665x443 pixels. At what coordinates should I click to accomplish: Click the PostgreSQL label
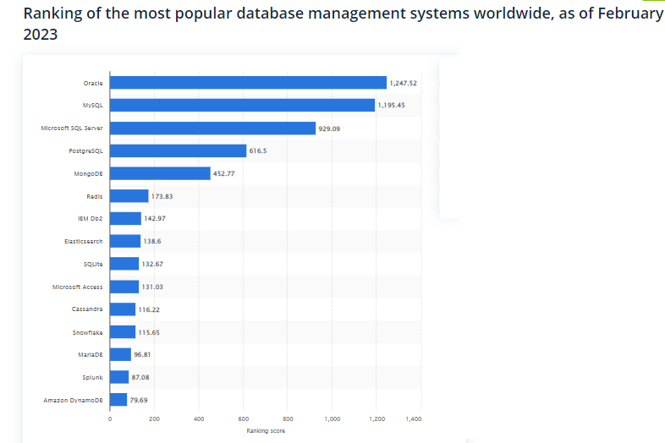pyautogui.click(x=85, y=151)
